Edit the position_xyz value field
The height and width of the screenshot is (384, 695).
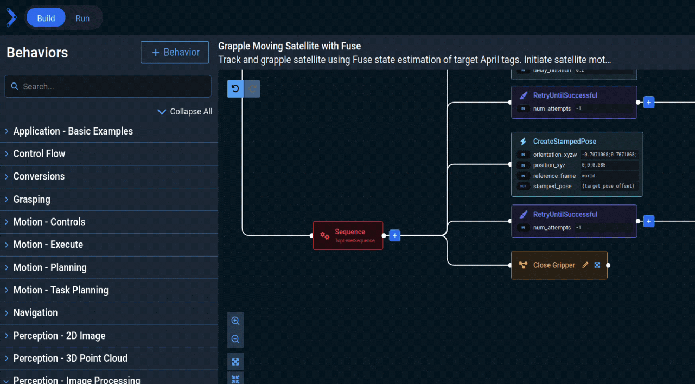(x=609, y=165)
